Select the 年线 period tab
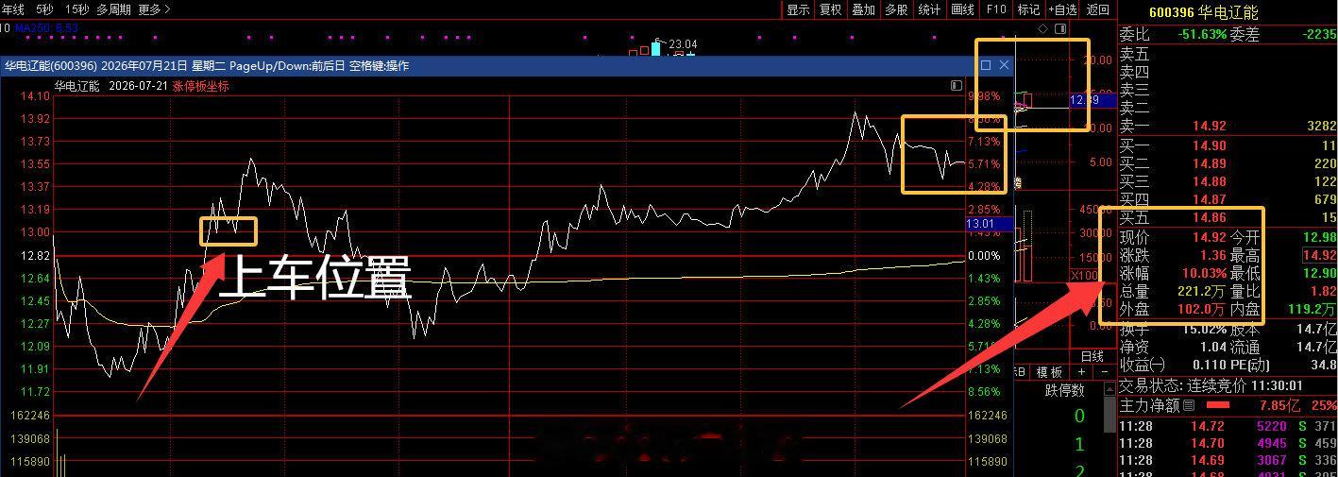This screenshot has height=477, width=1338. coord(13,9)
